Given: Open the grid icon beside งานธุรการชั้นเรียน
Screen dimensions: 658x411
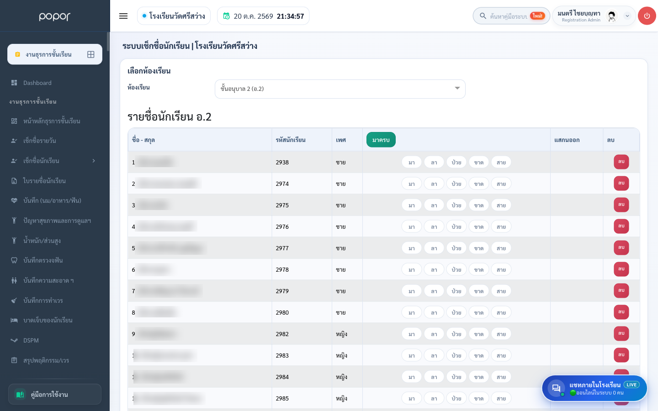Looking at the screenshot, I should pos(91,54).
